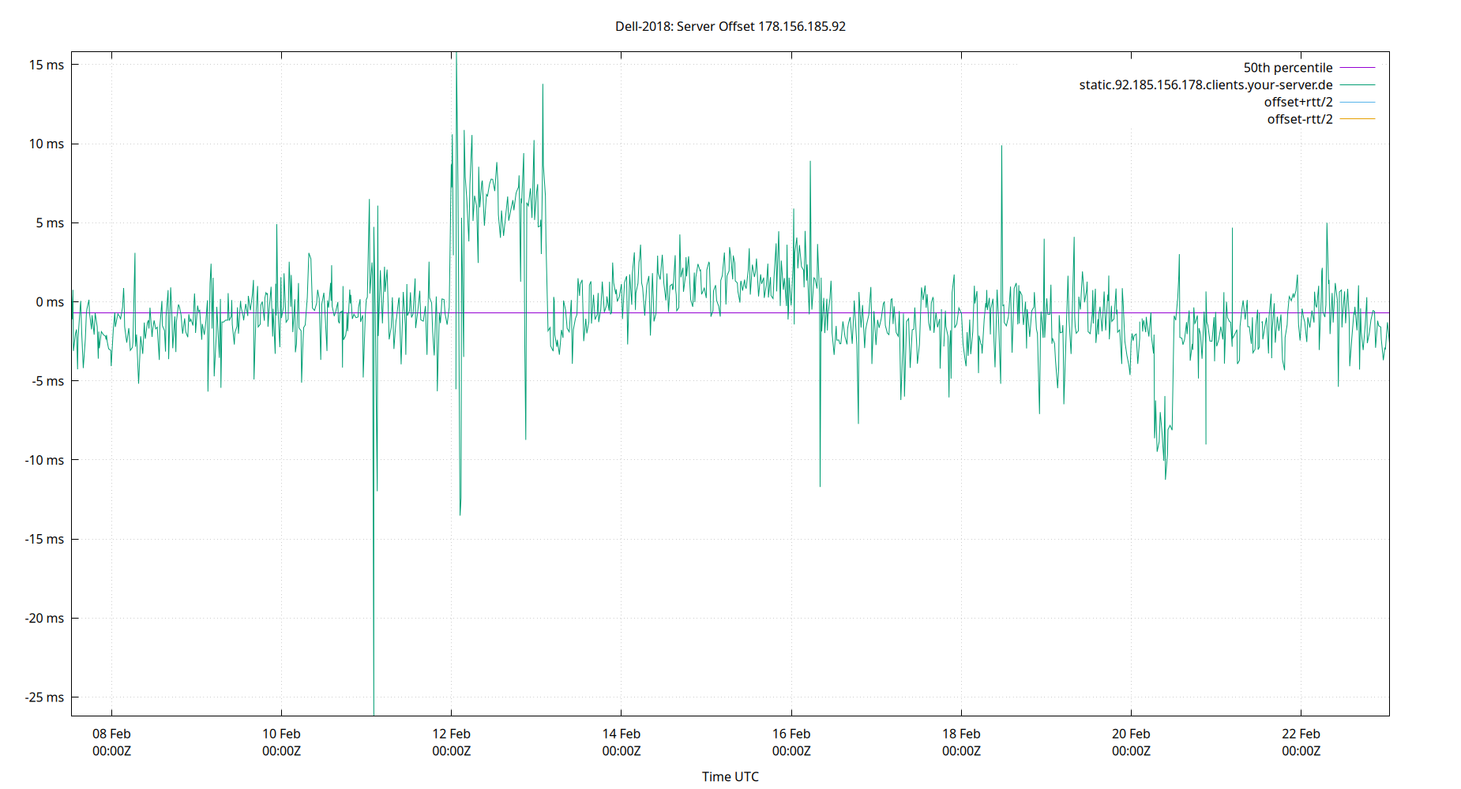This screenshot has width=1461, height=789.
Task: Select the 16 Feb tick label
Action: [x=791, y=734]
